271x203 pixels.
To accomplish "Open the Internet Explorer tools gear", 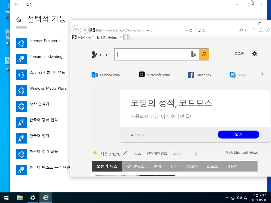I will click(268, 30).
